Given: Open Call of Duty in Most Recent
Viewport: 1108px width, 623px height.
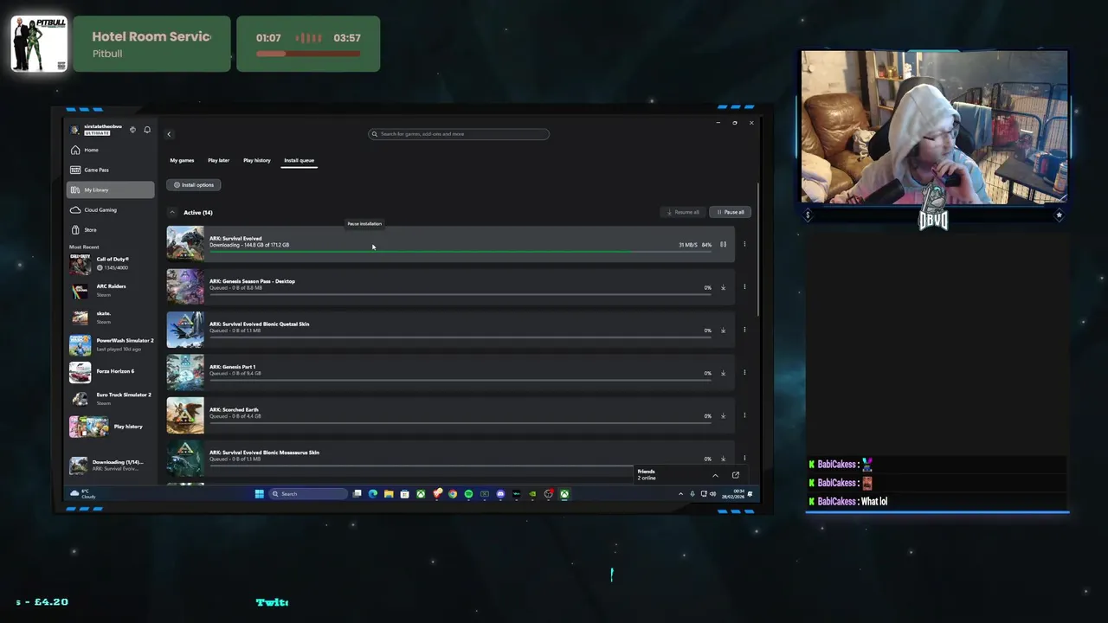Looking at the screenshot, I should tap(111, 263).
